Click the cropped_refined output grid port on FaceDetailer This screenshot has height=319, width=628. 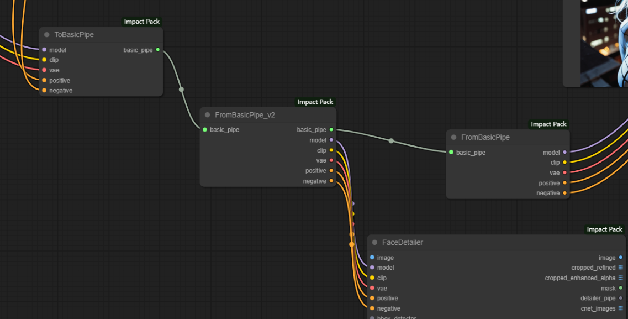point(621,268)
